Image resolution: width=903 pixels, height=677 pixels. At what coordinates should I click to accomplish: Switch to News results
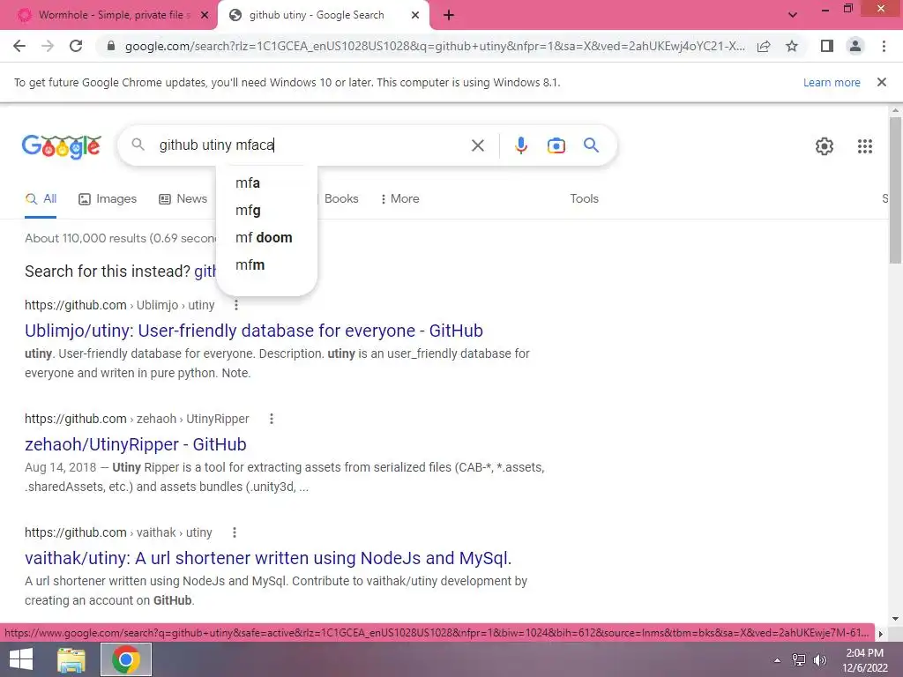click(x=183, y=199)
